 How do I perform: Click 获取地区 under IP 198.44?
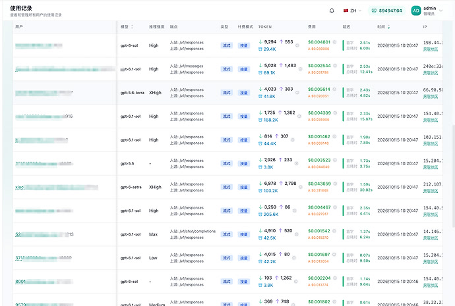[431, 49]
